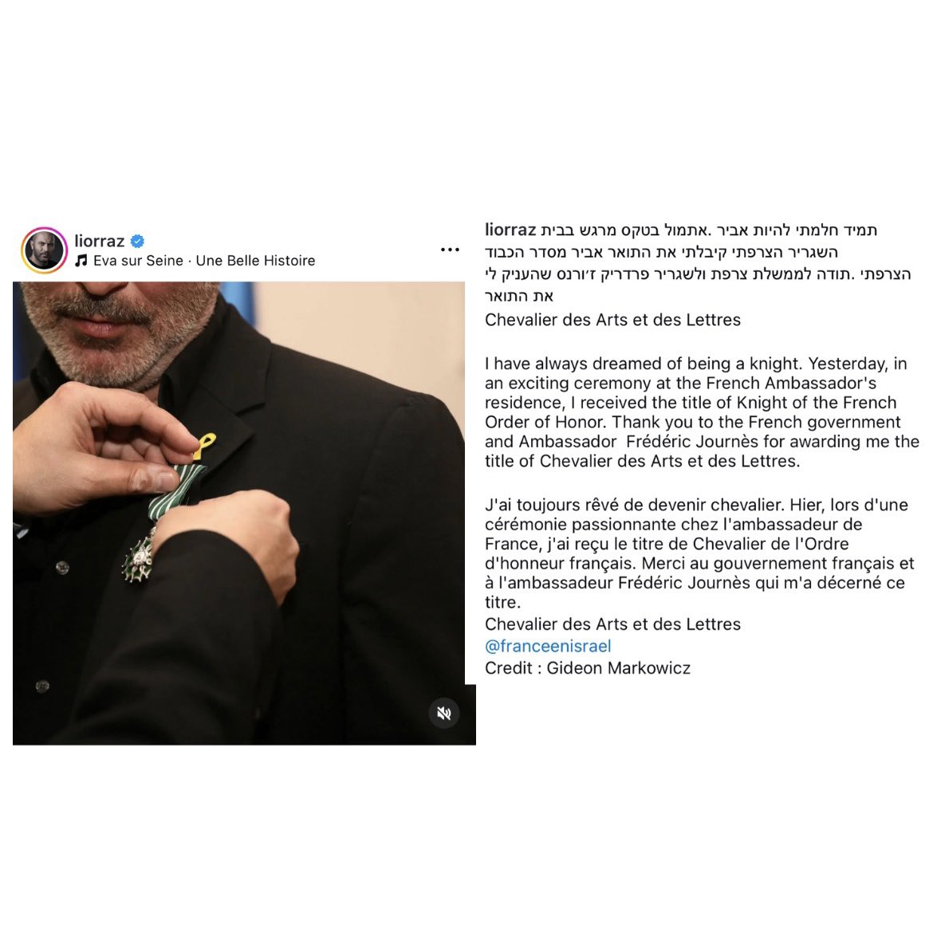Click the blue verified badge
Image resolution: width=933 pixels, height=933 pixels.
click(137, 241)
